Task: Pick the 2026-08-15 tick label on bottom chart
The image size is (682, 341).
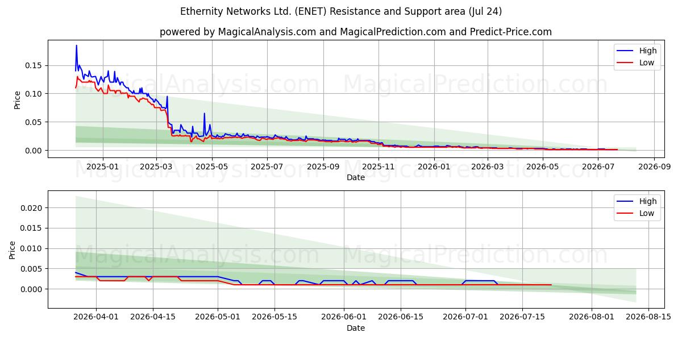Action: point(649,317)
